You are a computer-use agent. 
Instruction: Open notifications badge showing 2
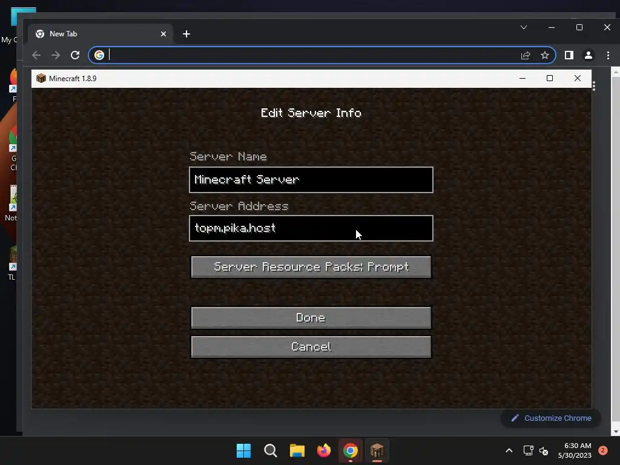click(603, 450)
